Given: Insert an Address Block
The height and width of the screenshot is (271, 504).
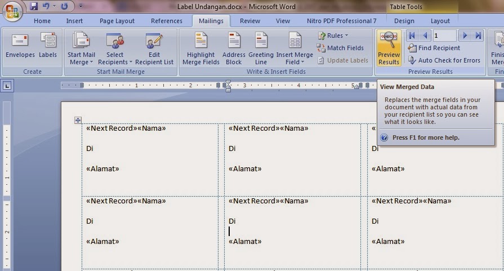Looking at the screenshot, I should coord(234,48).
